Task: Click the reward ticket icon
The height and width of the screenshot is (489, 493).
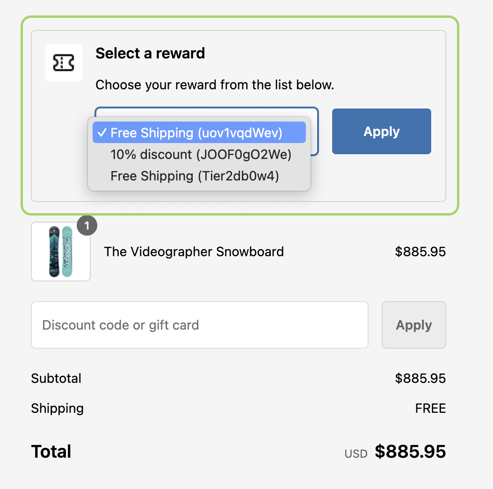Action: (63, 62)
